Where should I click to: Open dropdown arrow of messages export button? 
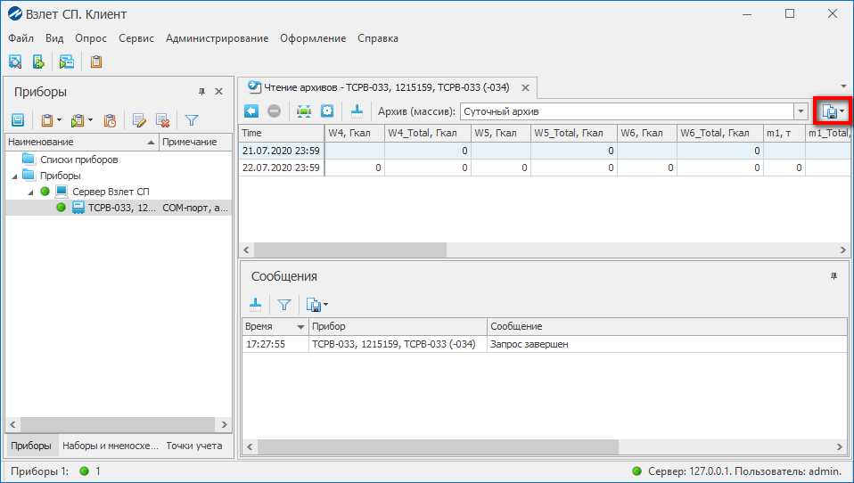coord(325,305)
